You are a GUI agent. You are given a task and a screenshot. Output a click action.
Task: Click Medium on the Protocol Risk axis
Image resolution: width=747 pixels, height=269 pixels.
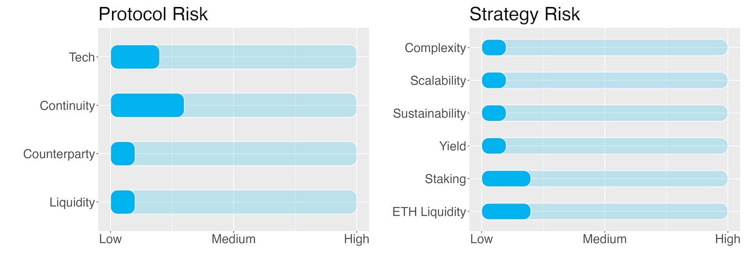pyautogui.click(x=233, y=239)
